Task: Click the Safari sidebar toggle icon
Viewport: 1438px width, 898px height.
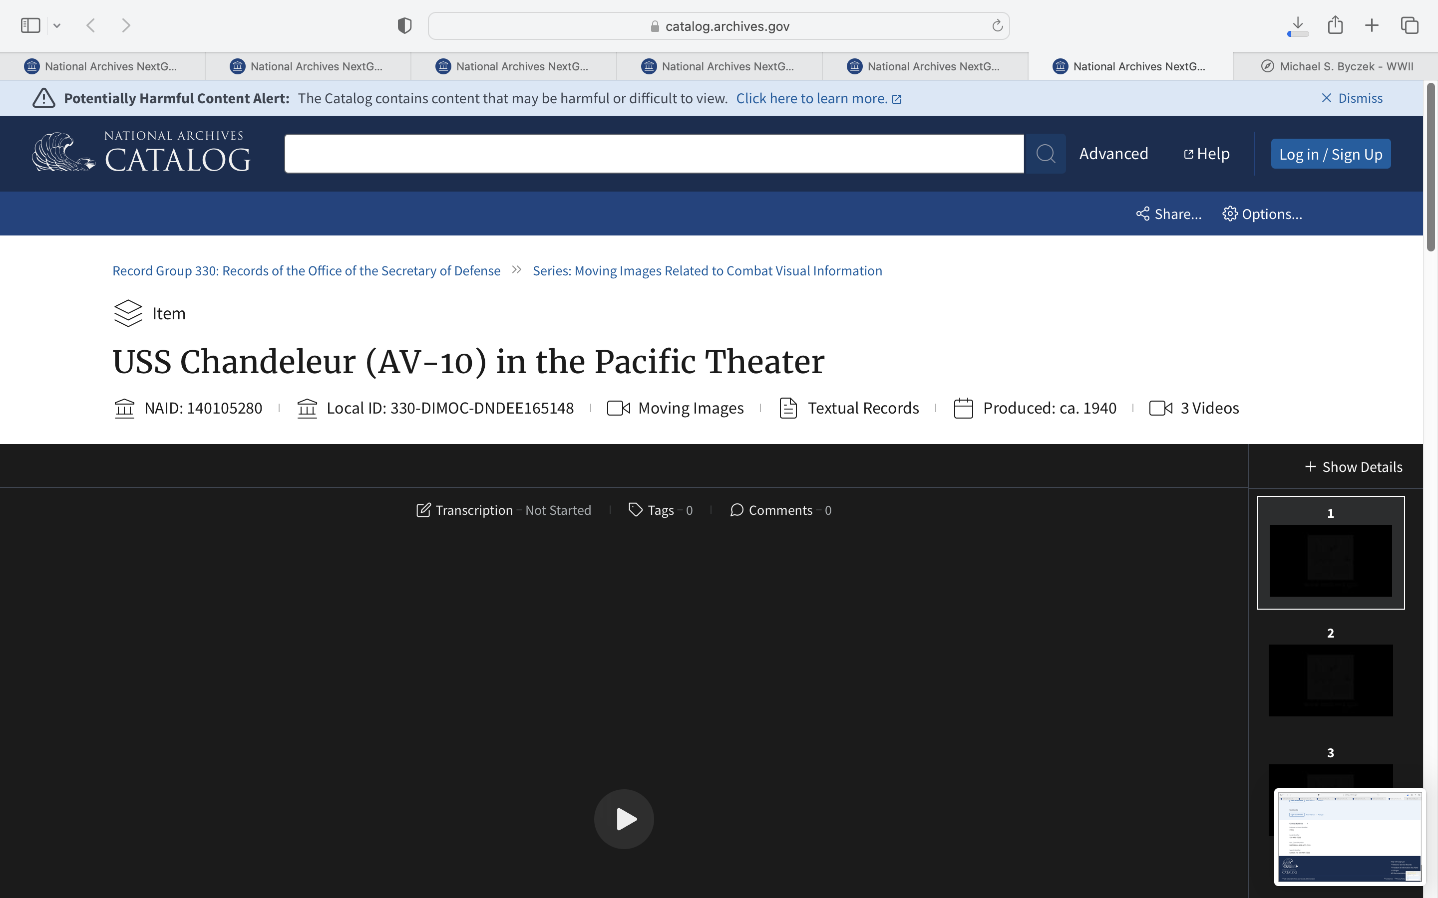Action: click(30, 25)
